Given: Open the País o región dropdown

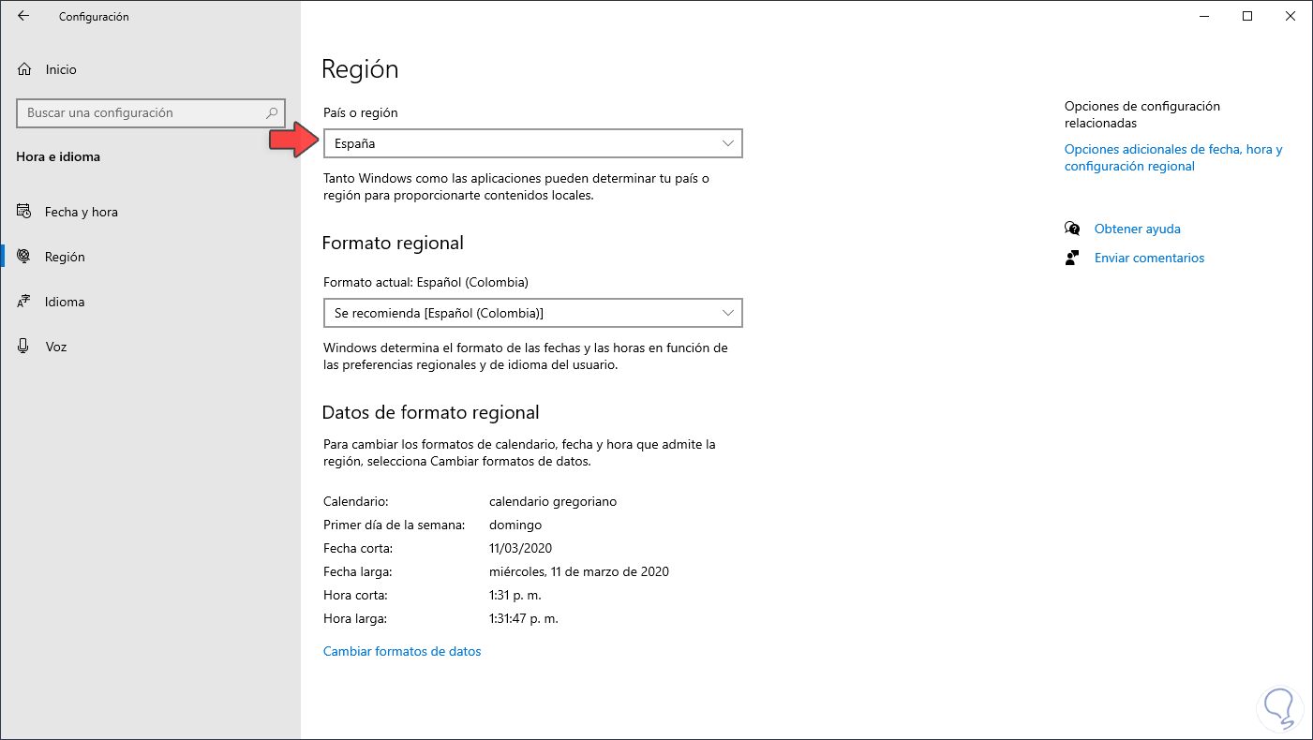Looking at the screenshot, I should click(x=531, y=143).
